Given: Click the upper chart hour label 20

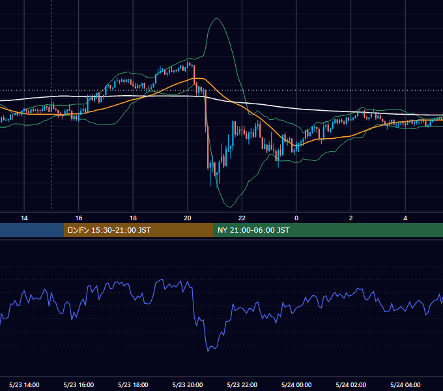Looking at the screenshot, I should (188, 218).
